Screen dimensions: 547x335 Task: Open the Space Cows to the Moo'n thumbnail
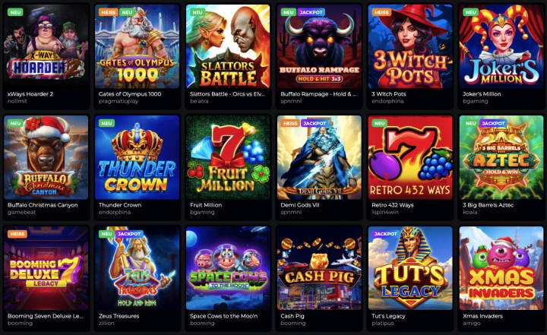tap(228, 268)
